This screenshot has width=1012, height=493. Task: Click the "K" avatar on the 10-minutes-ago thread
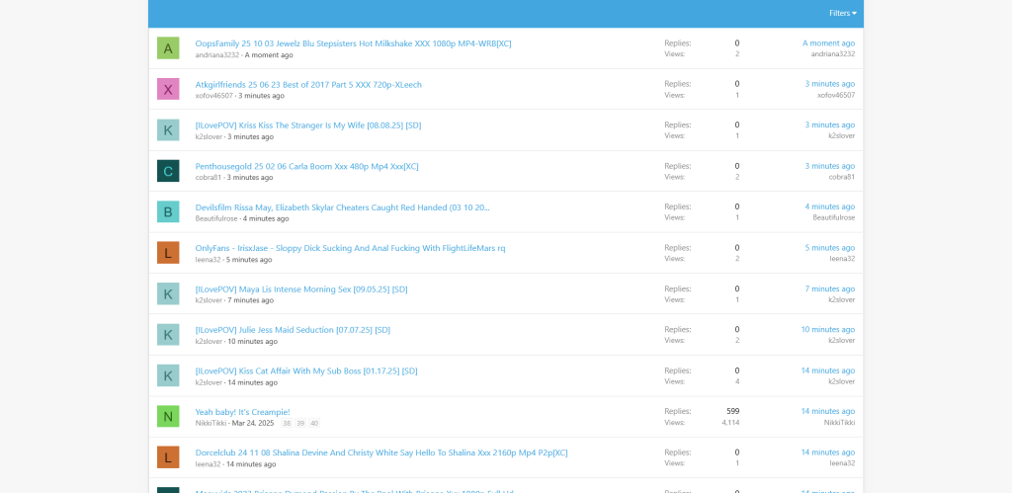coord(168,335)
